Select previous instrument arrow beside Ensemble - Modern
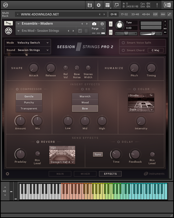The height and width of the screenshot is (218, 174). pyautogui.click(x=82, y=24)
